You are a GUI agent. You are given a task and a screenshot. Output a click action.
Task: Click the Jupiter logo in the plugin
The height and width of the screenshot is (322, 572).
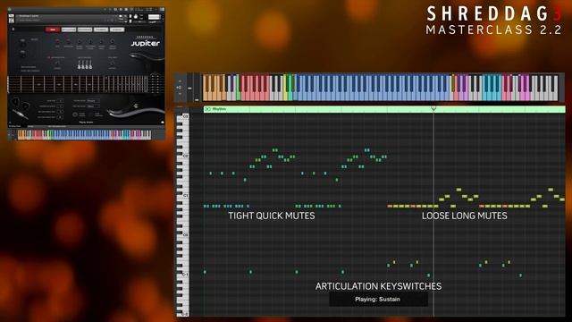tap(145, 43)
